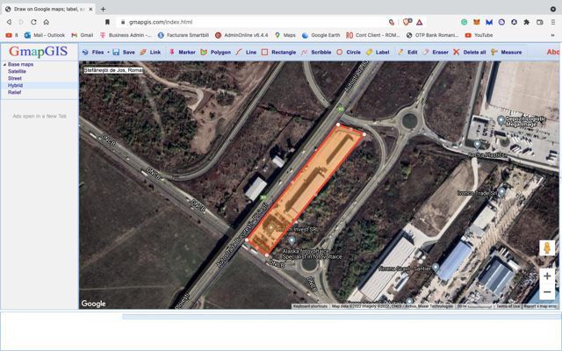The height and width of the screenshot is (351, 562).
Task: Select the Marker tool
Action: pyautogui.click(x=182, y=53)
